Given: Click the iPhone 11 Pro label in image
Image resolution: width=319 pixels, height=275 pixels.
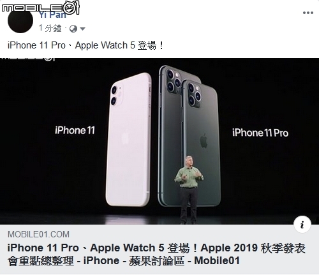Looking at the screenshot, I should pos(260,133).
